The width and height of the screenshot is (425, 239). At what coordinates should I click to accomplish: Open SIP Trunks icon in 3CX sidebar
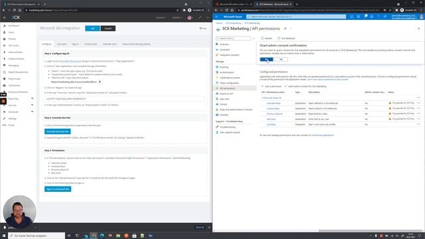[x=5, y=46]
